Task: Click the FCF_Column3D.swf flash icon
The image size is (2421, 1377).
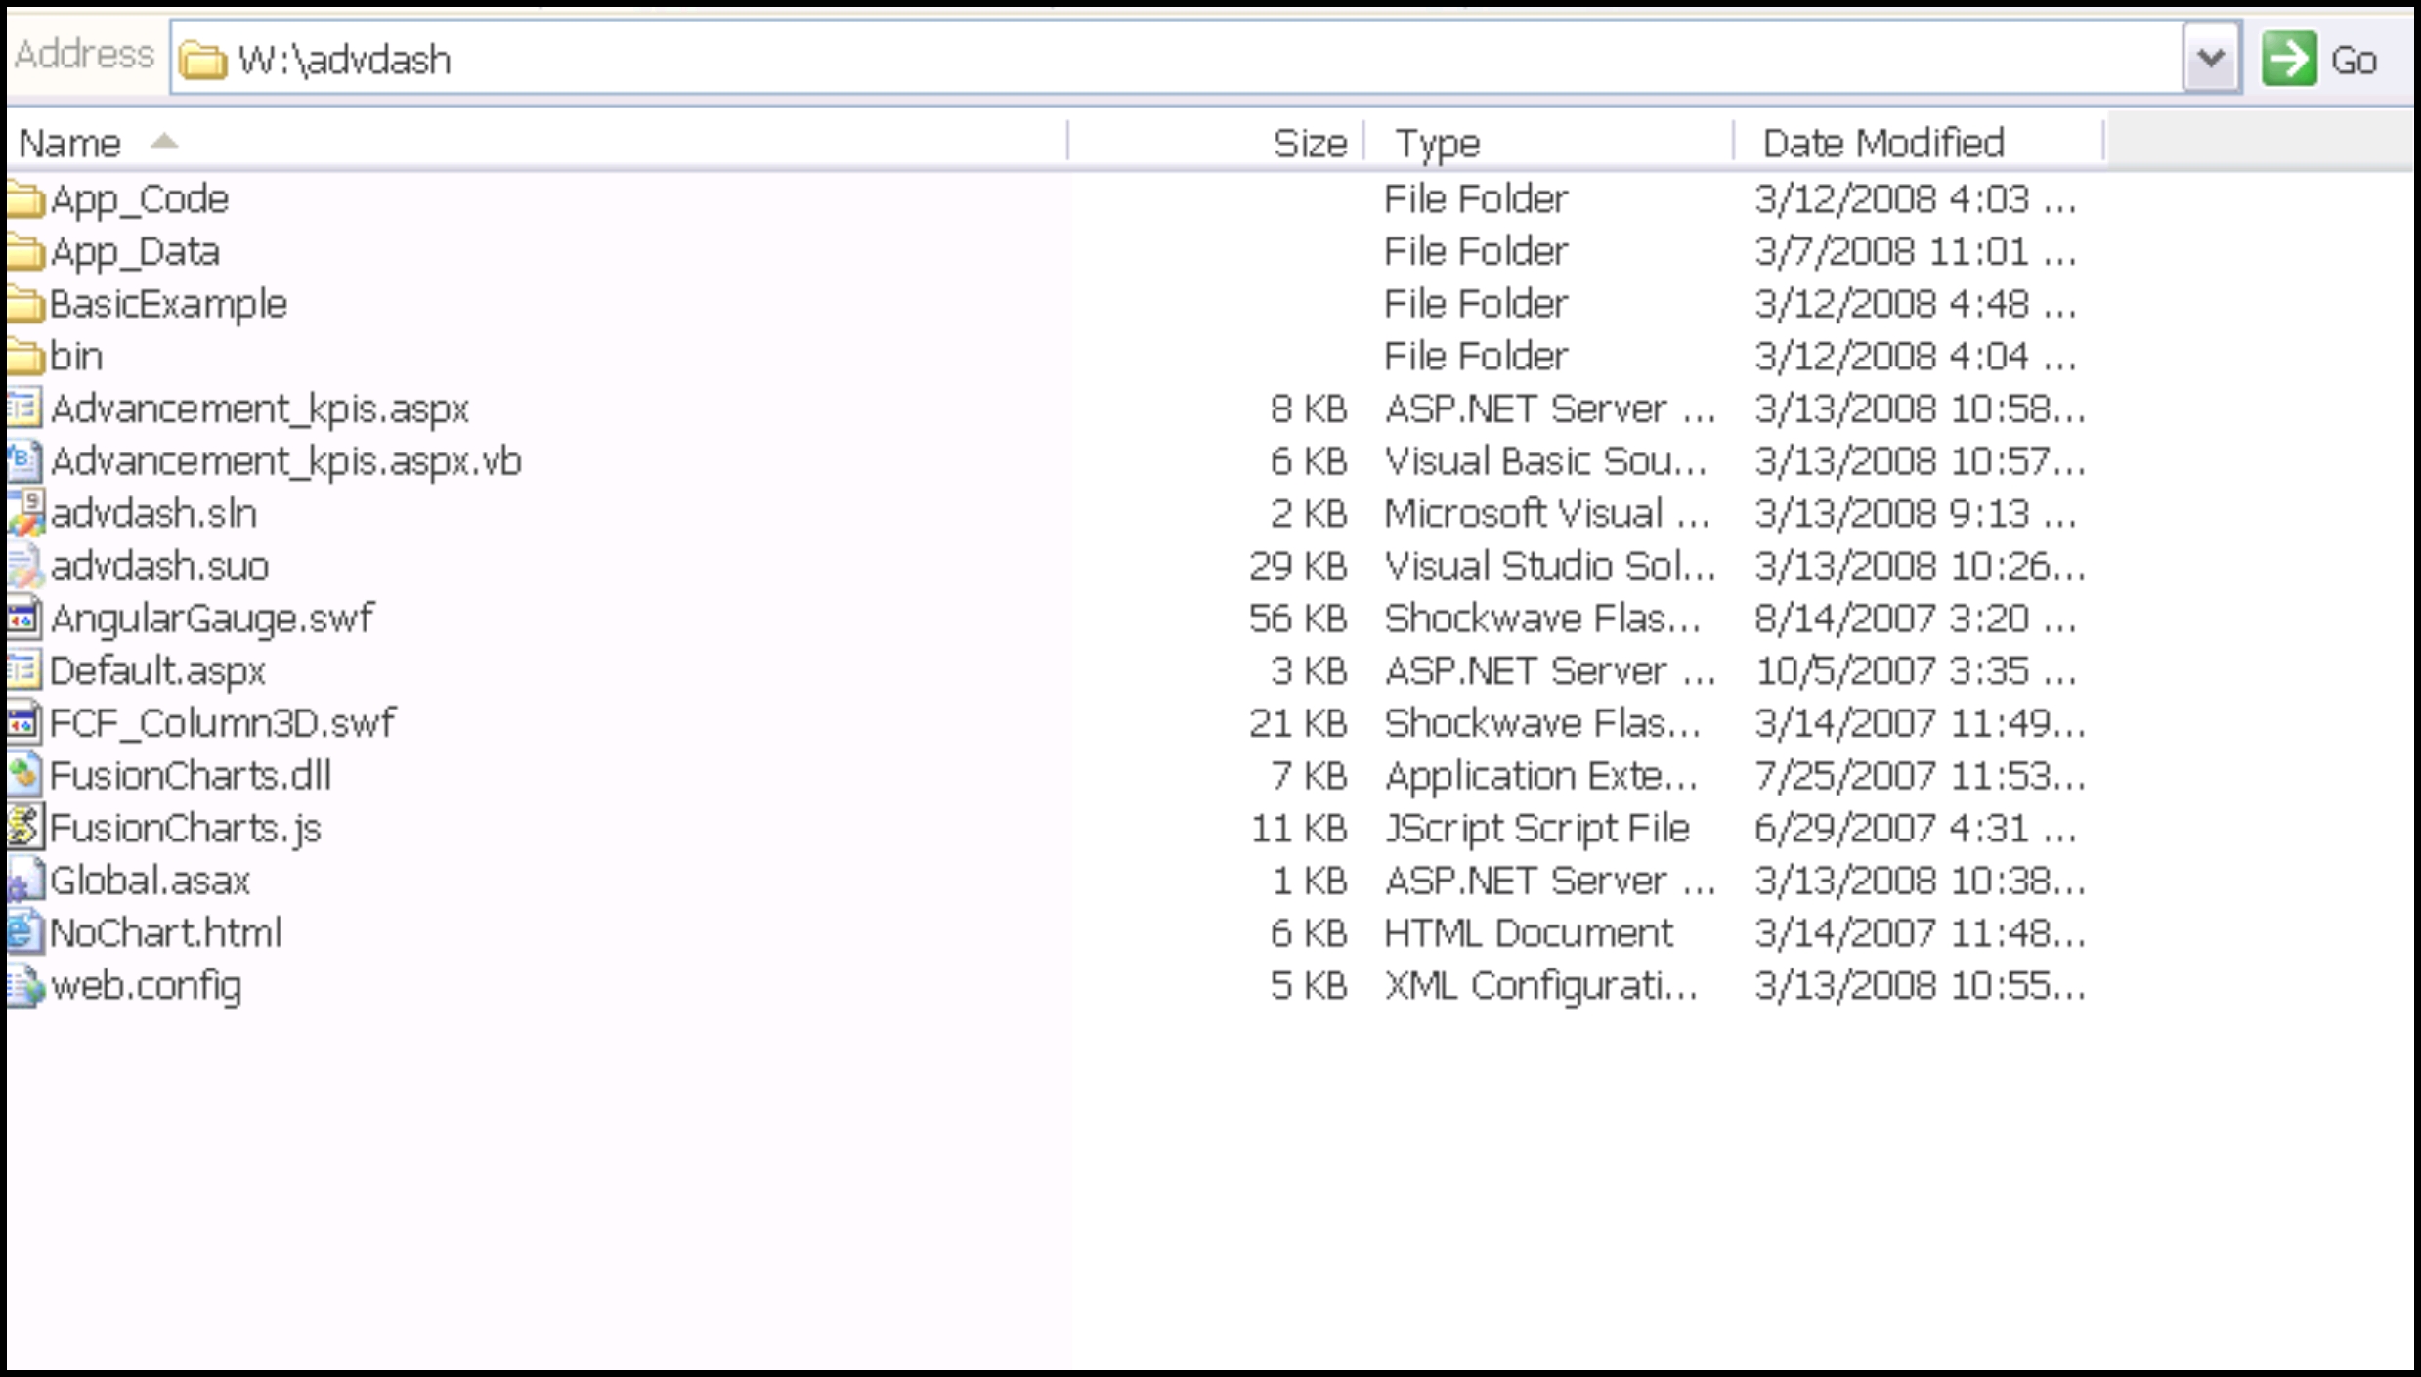Action: (25, 723)
